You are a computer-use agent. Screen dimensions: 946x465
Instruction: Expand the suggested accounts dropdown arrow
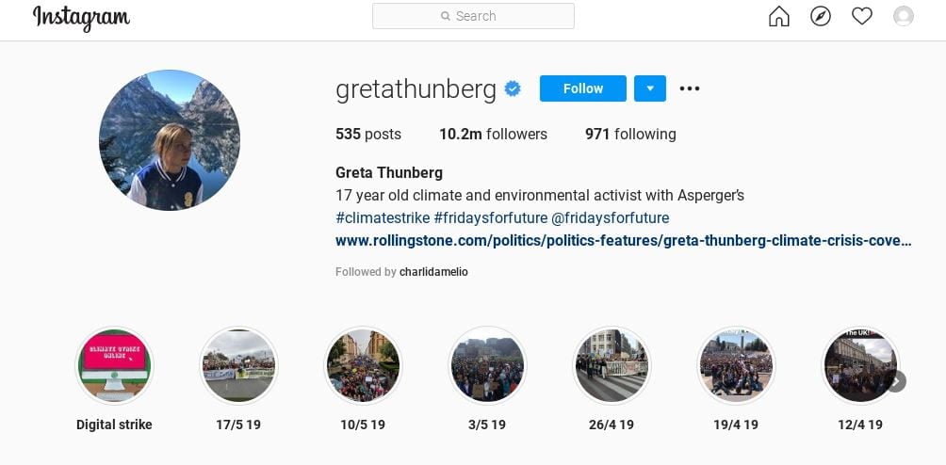tap(650, 88)
